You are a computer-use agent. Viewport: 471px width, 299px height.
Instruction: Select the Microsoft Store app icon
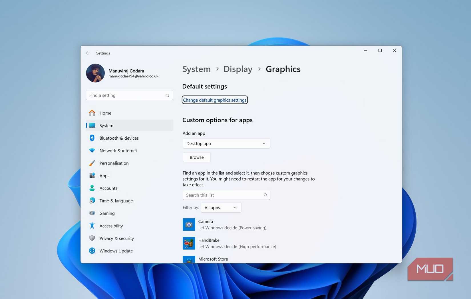(189, 259)
